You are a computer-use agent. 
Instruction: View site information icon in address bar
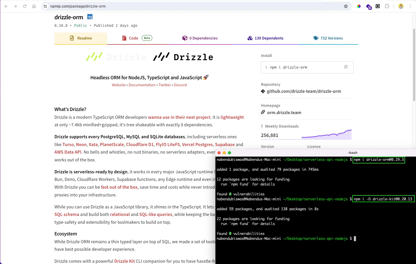point(45,6)
